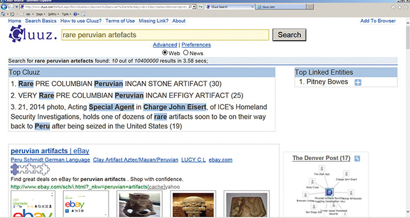Click the address bar URL field
Image resolution: width=410 pixels, height=218 pixels.
(x=106, y=7)
